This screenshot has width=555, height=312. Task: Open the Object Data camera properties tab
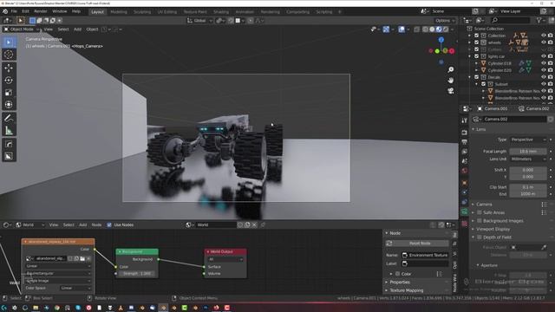click(x=465, y=211)
